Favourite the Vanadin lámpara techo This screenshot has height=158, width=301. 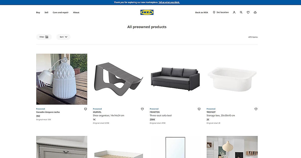[85, 109]
